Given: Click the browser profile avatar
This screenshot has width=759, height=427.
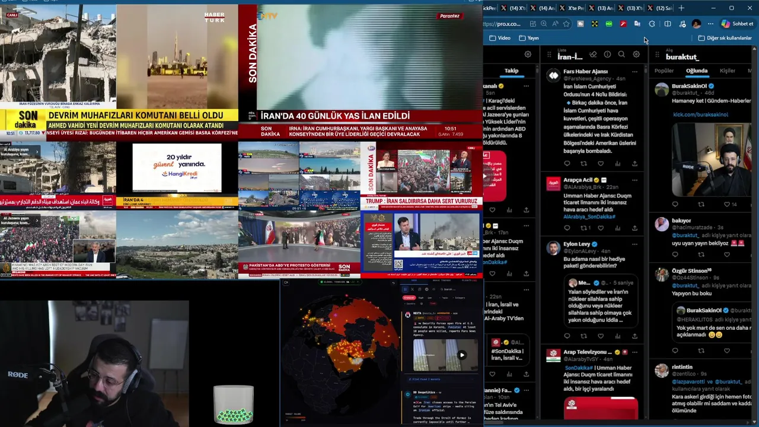Looking at the screenshot, I should (x=696, y=24).
